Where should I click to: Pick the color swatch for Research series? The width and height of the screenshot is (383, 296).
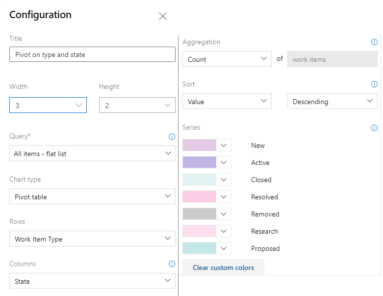click(199, 231)
